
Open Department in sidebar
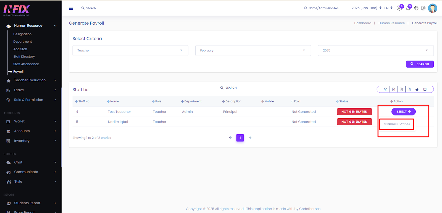pyautogui.click(x=23, y=42)
